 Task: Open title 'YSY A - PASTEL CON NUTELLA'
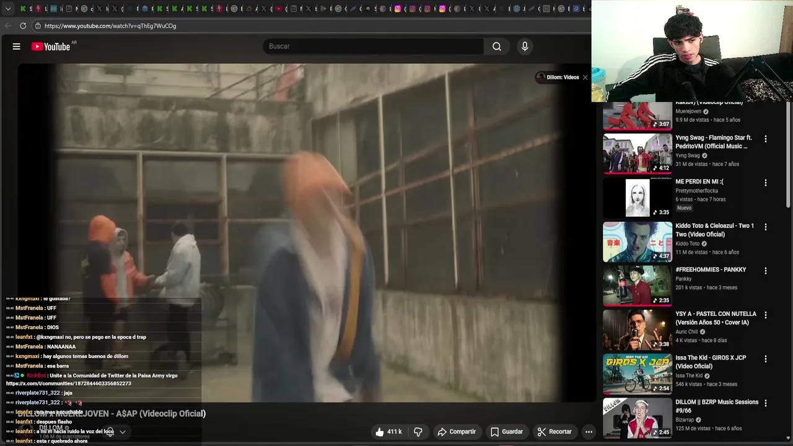716,318
